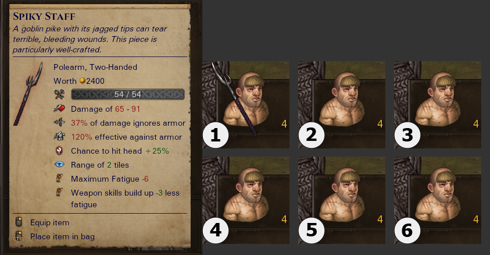Screen dimensions: 490x255
Task: Click the gold coin Worth icon
Action: 82,80
